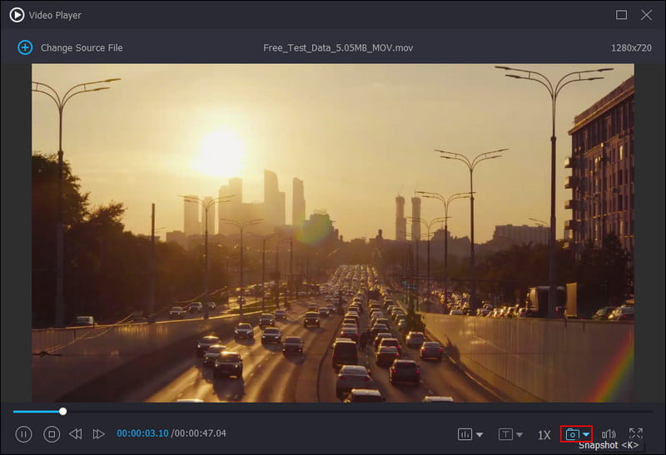
Task: Click the Video Player logo icon
Action: pyautogui.click(x=17, y=15)
